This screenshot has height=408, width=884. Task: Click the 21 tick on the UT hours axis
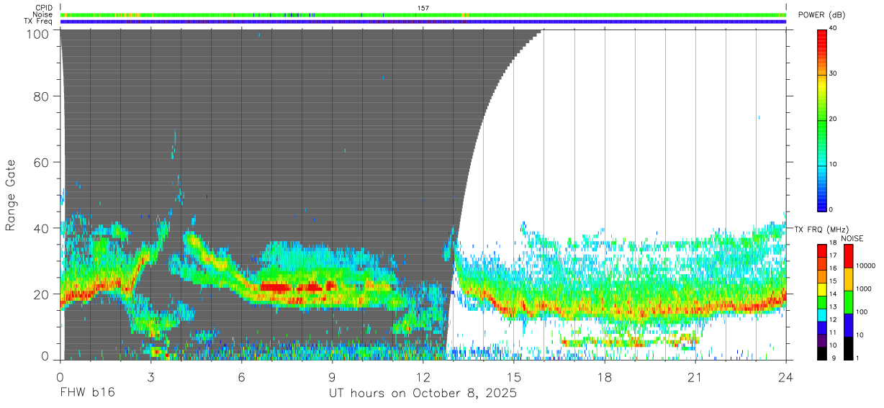coord(695,376)
